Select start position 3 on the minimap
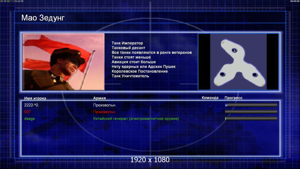Screen dimensions: 300x169 [x=234, y=50]
